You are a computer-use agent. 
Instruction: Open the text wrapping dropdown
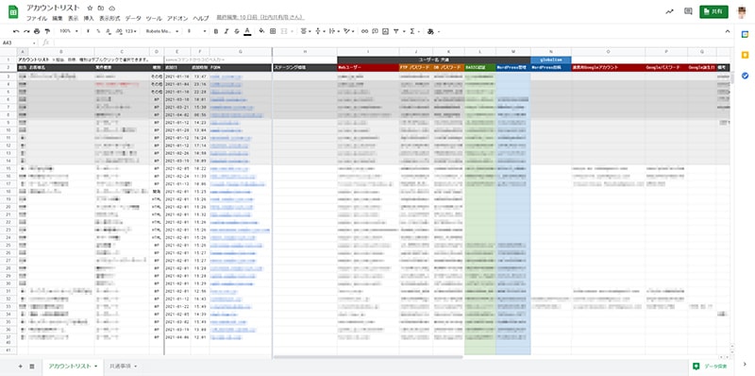click(333, 31)
